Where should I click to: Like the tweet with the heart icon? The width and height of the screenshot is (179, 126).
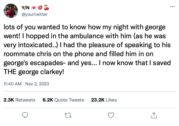[111, 115]
